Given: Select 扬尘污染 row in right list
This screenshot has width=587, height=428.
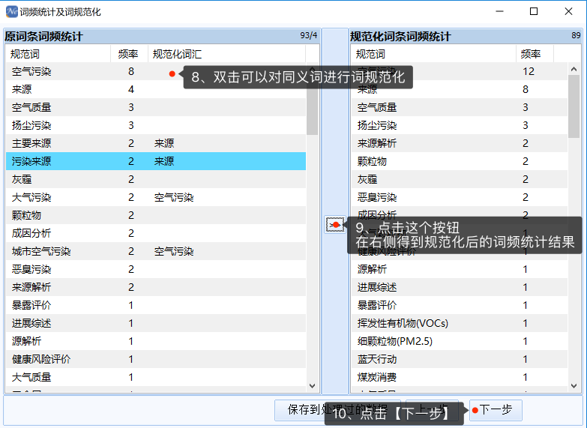Looking at the screenshot, I should (x=460, y=125).
